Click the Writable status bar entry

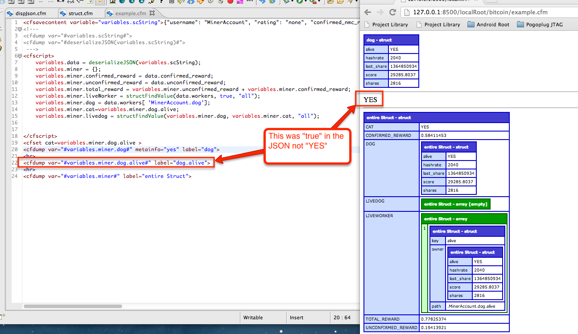(253, 318)
